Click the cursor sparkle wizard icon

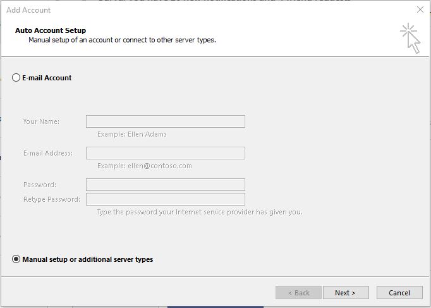[410, 38]
